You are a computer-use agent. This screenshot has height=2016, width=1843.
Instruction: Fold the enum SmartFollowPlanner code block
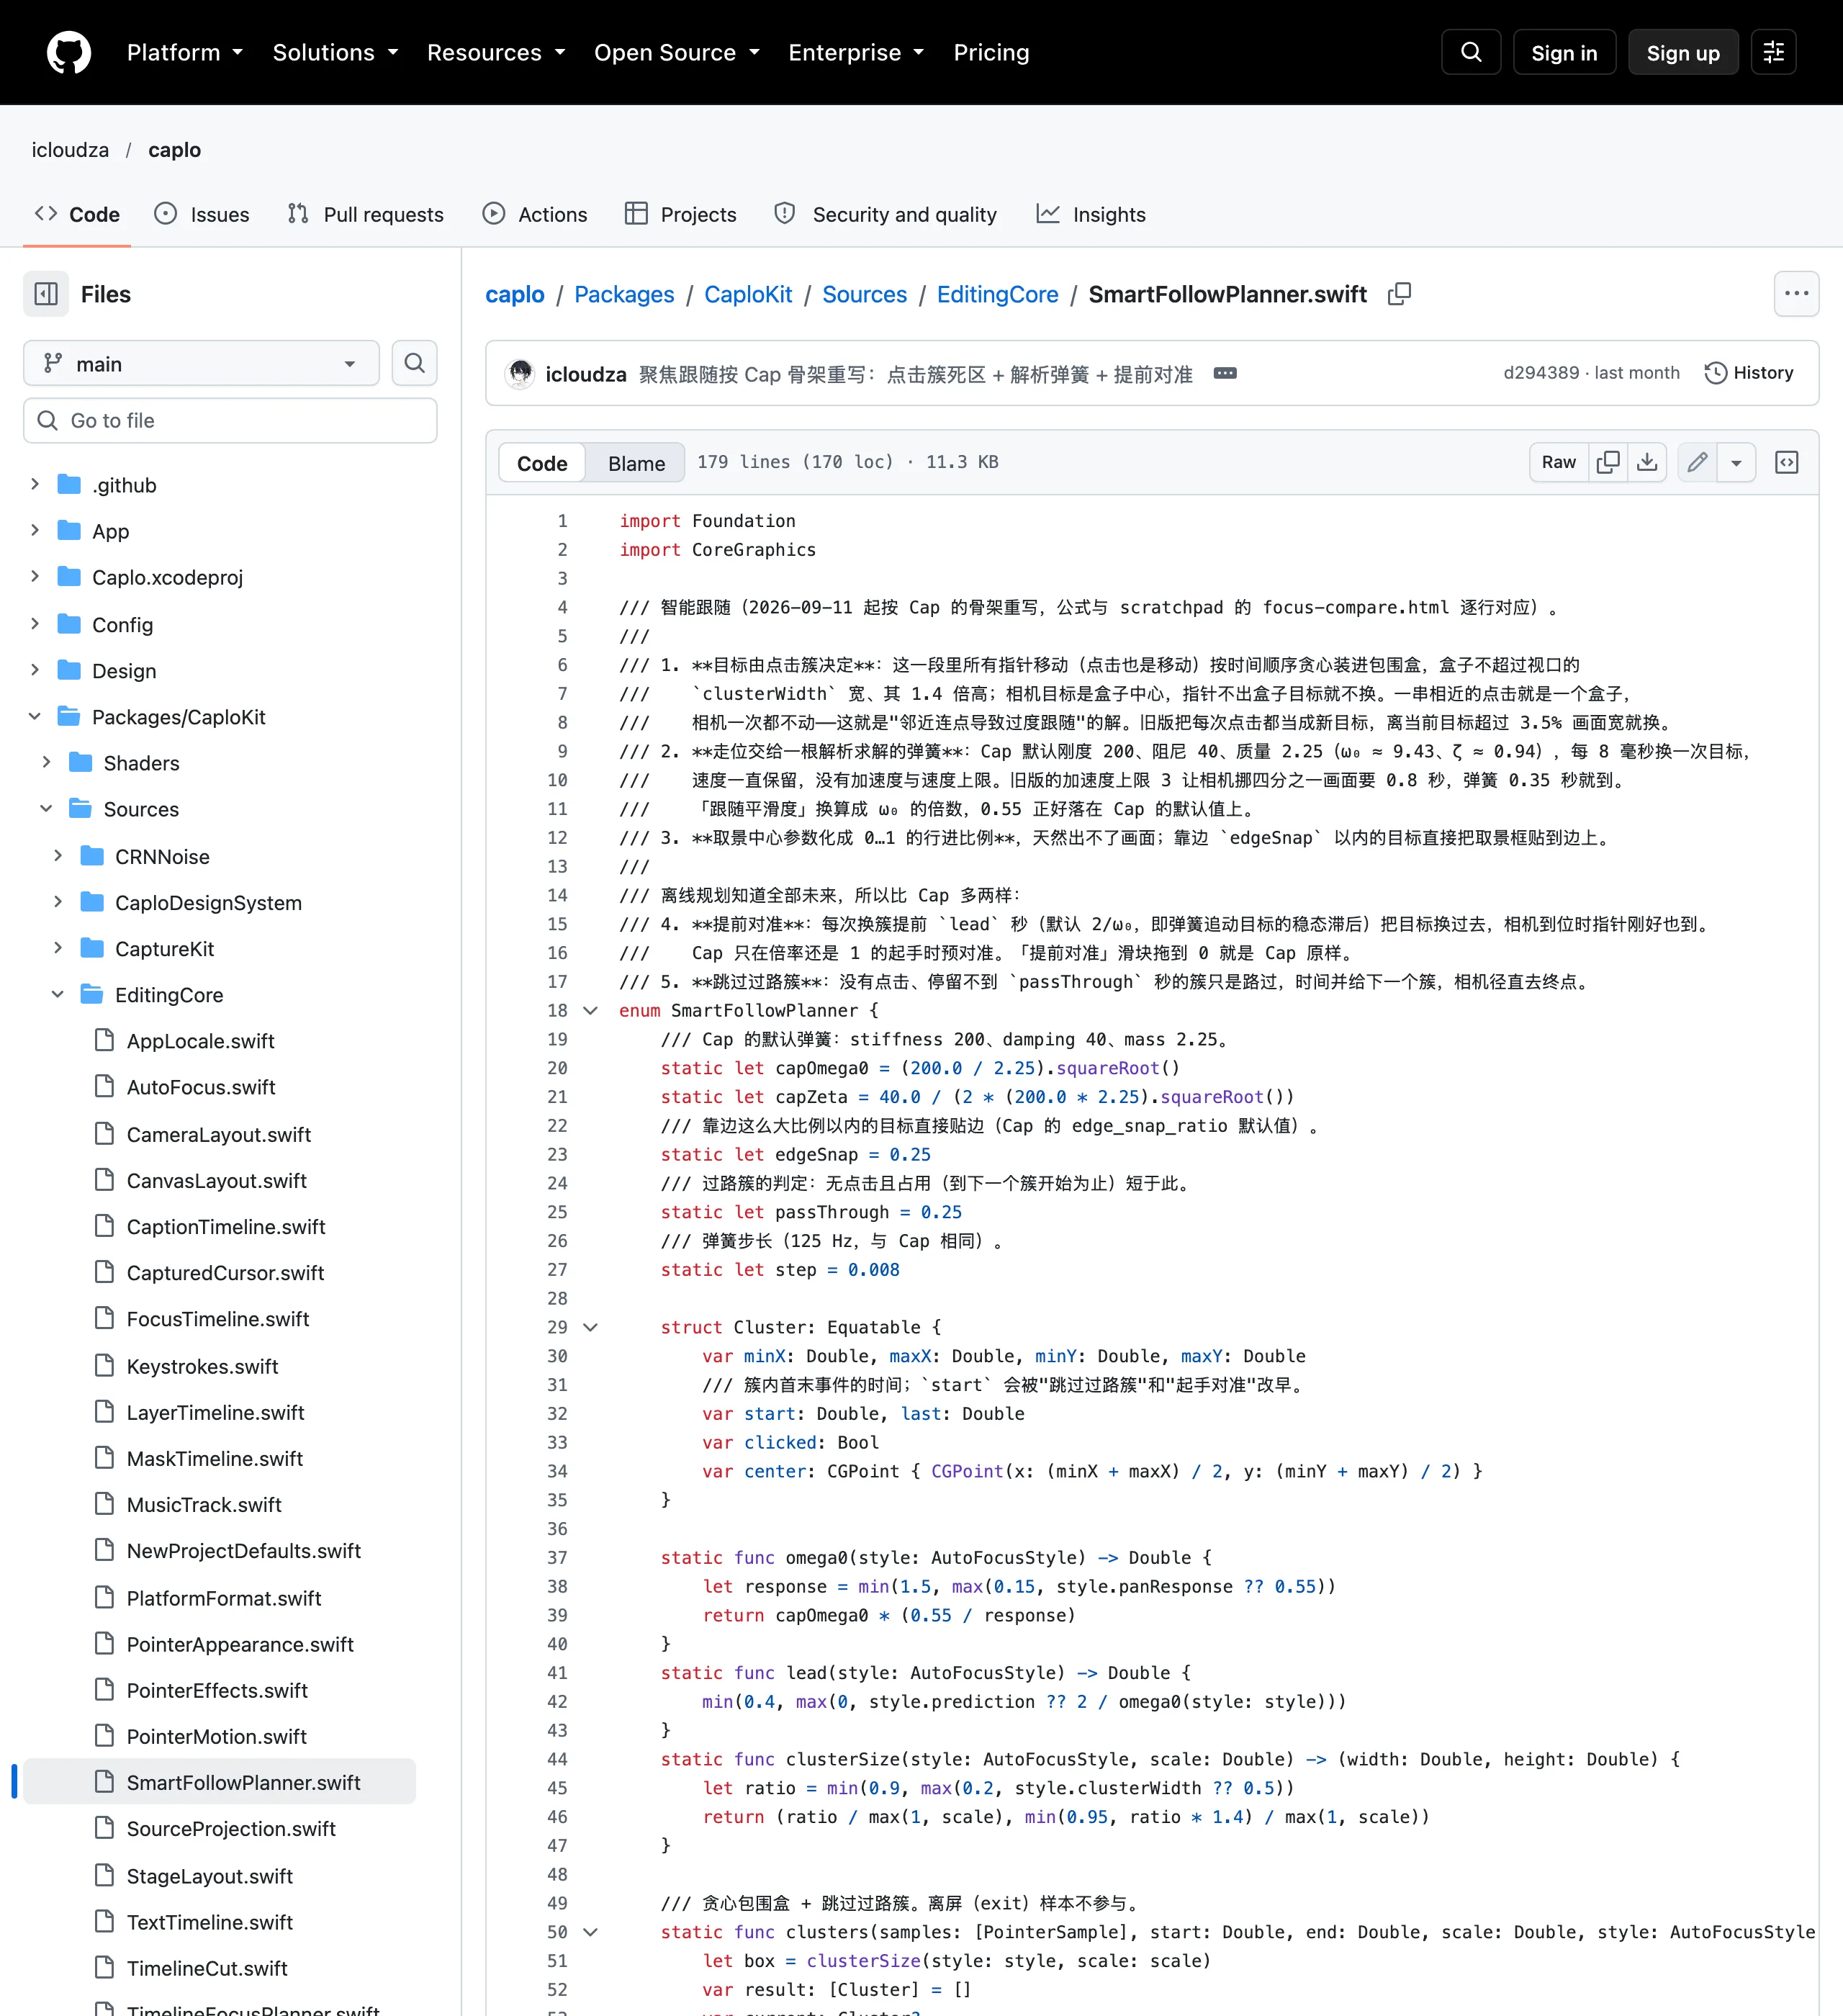(x=590, y=1010)
